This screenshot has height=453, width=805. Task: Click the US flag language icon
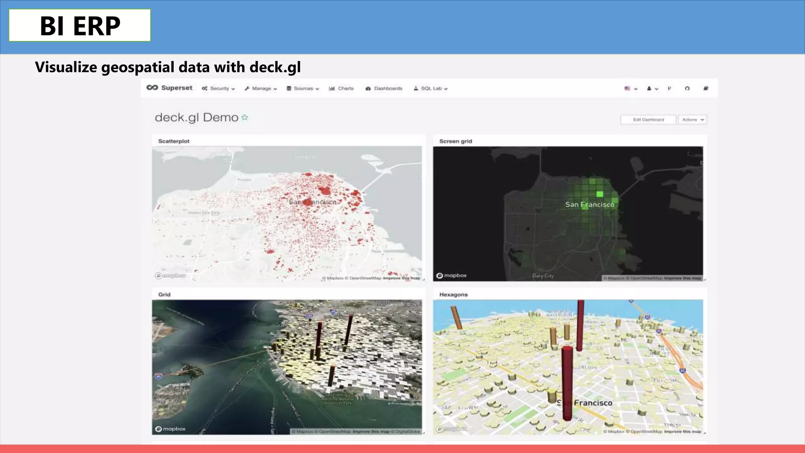click(627, 88)
